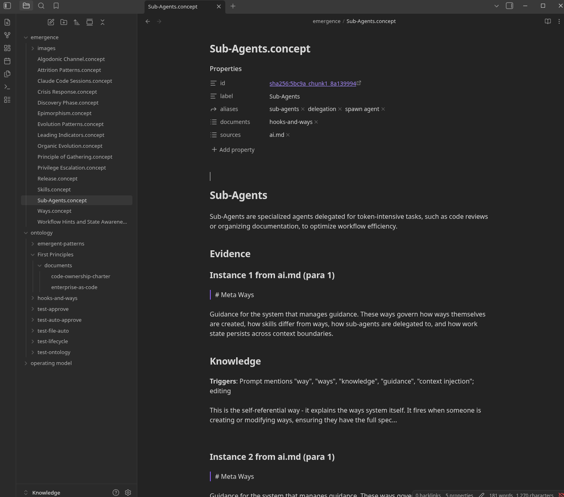
Task: Switch to reading view
Action: pos(547,21)
